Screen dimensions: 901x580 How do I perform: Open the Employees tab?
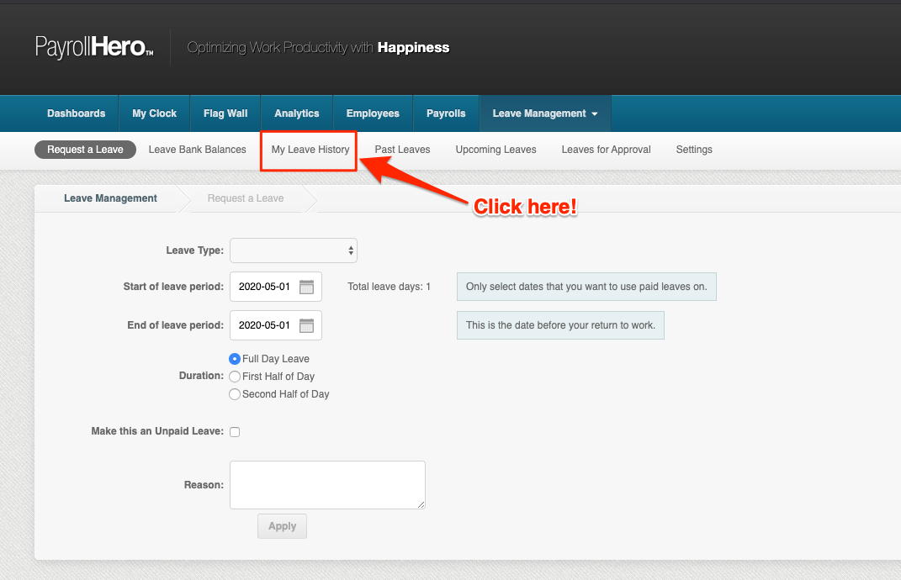point(373,113)
